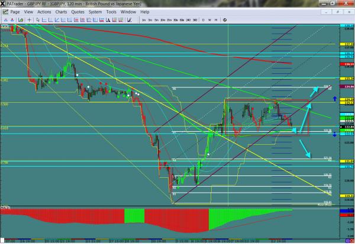
Task: Open the View menu
Action: (x=28, y=12)
